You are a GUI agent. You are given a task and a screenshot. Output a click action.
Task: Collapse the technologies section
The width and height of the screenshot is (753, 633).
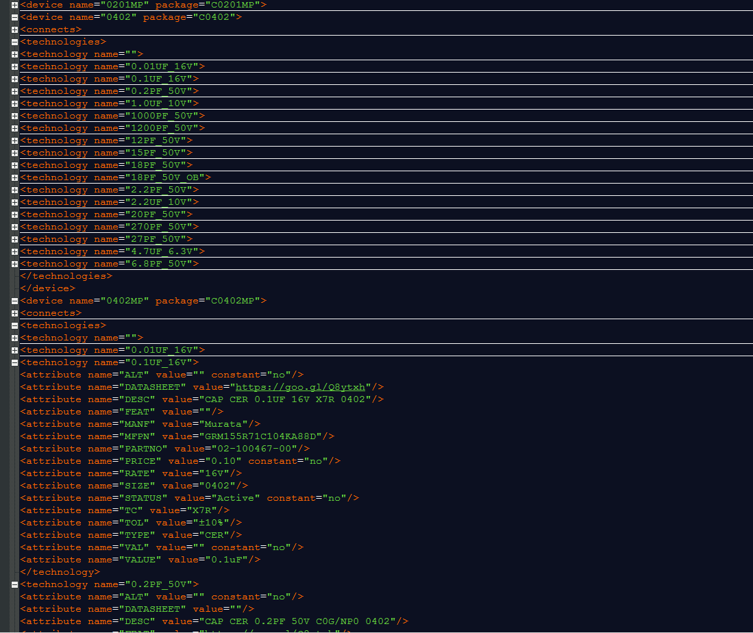(14, 41)
